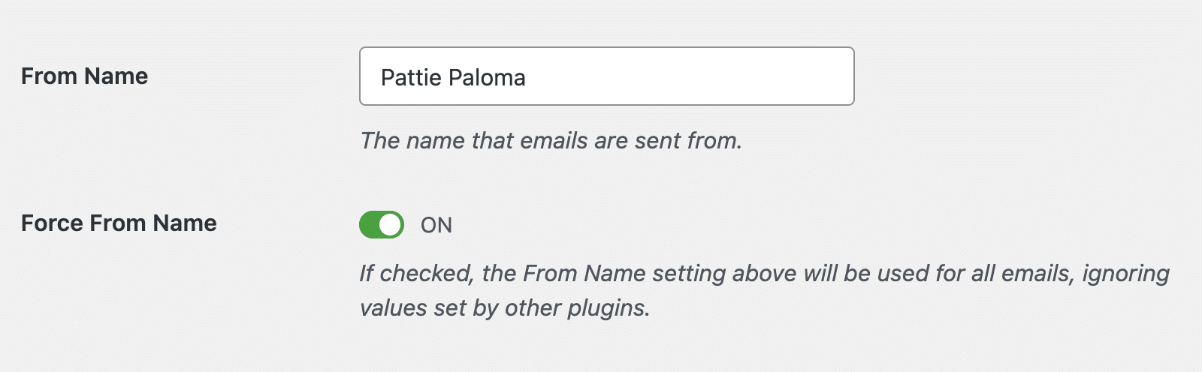This screenshot has height=372, width=1202.
Task: Turn off forcing the From Name
Action: click(x=382, y=224)
